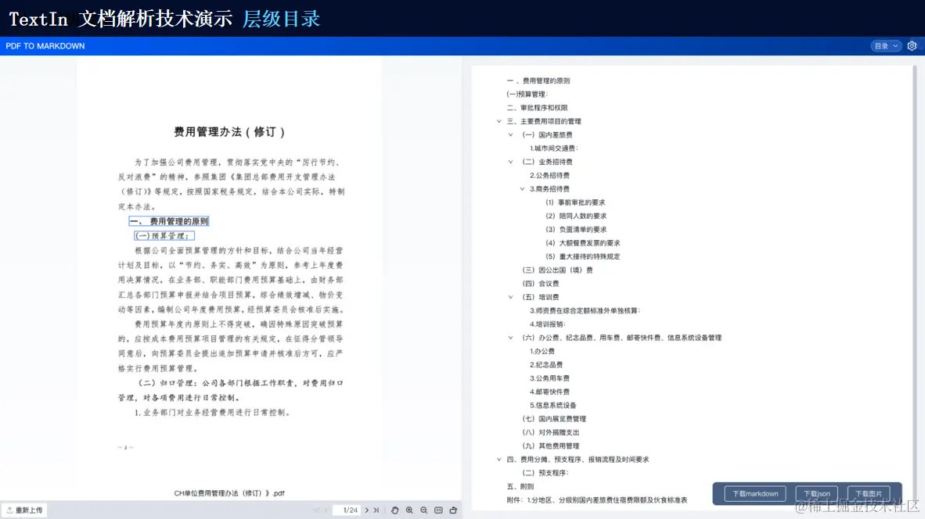Select (1) 事前审批的要求 entry
925x519 pixels.
575,202
